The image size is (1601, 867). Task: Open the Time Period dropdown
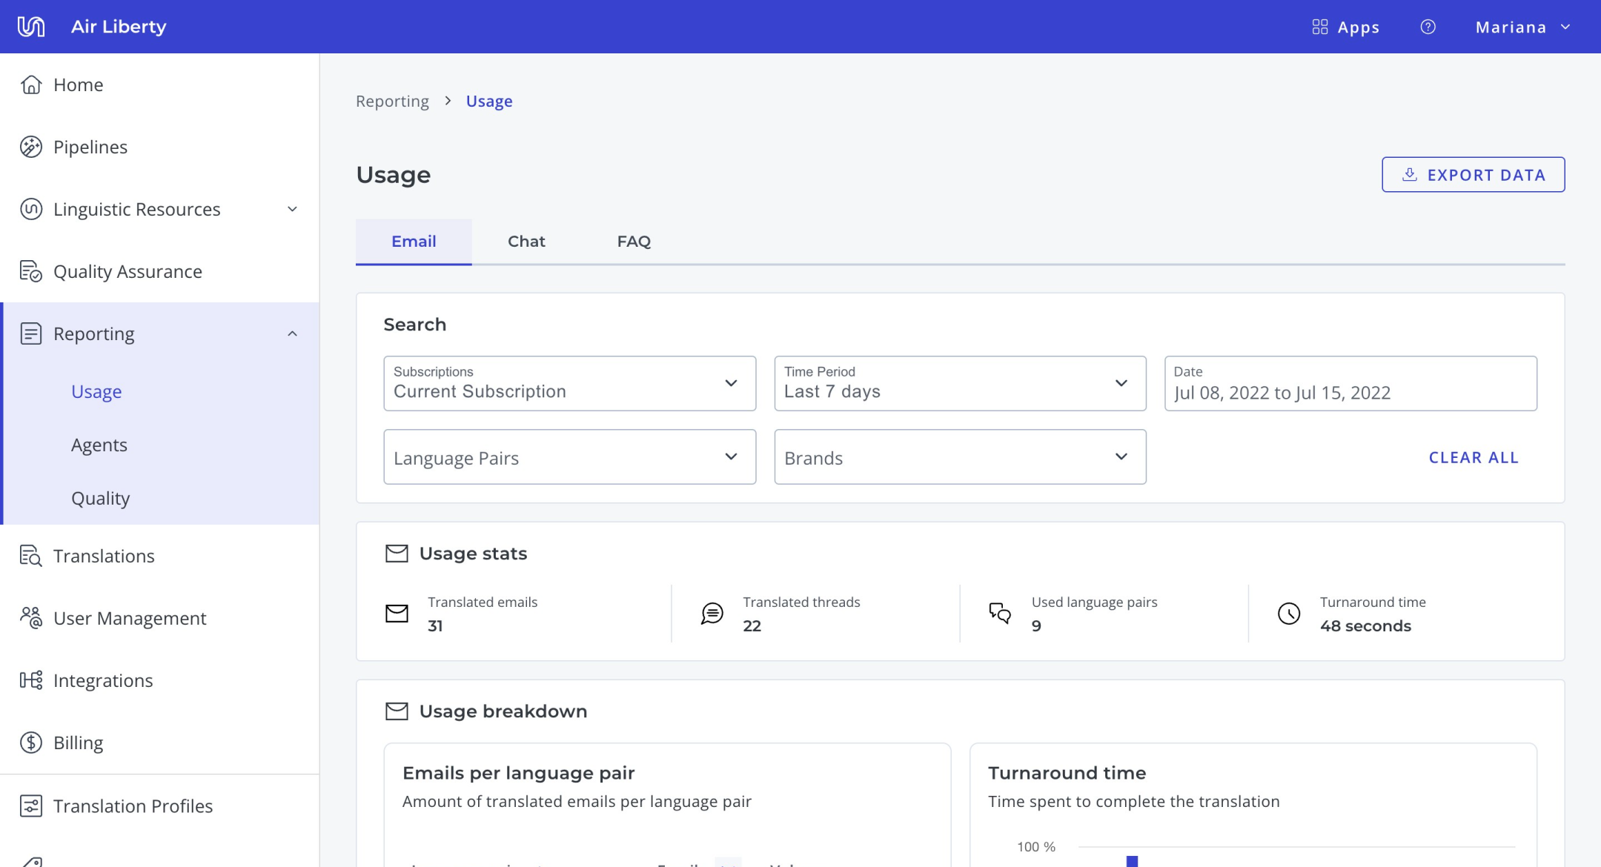(960, 383)
